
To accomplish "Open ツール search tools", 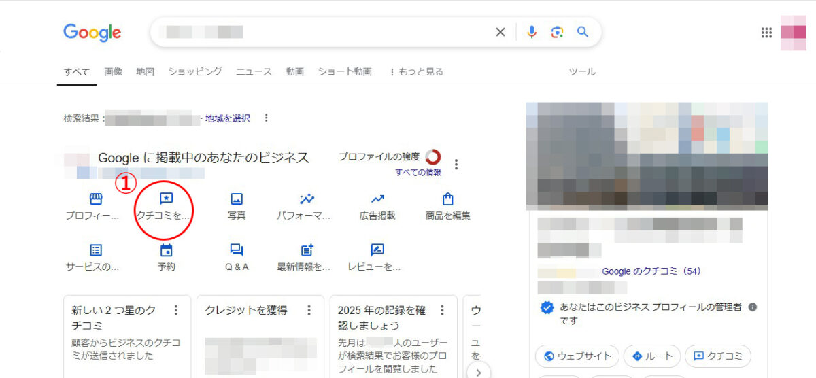I will 582,71.
